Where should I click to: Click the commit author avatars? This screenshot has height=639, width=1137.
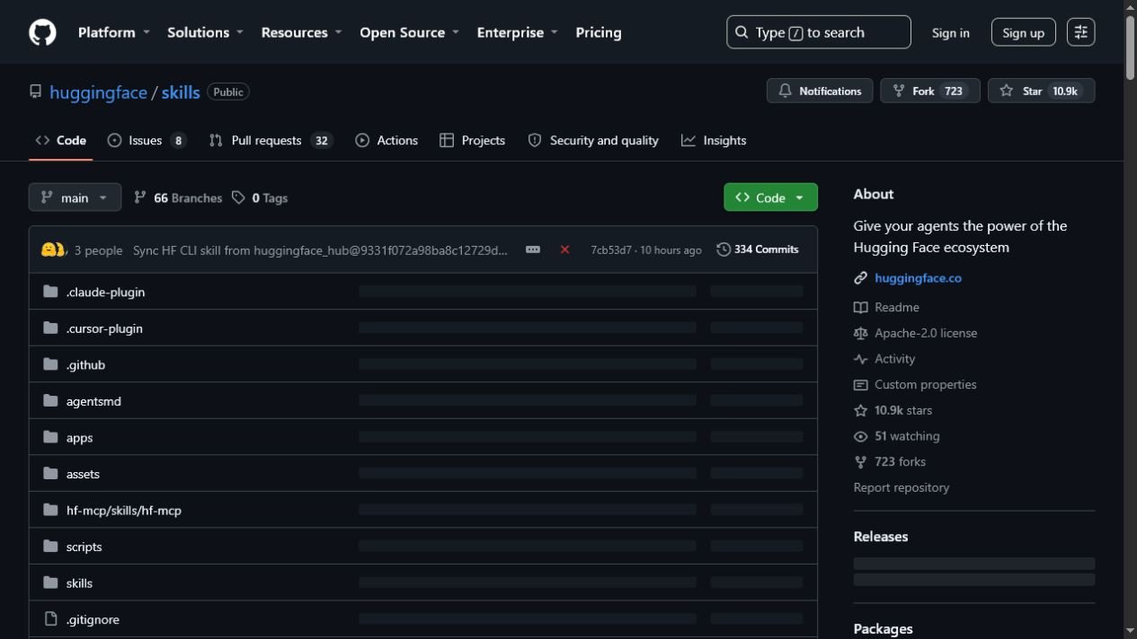coord(53,249)
